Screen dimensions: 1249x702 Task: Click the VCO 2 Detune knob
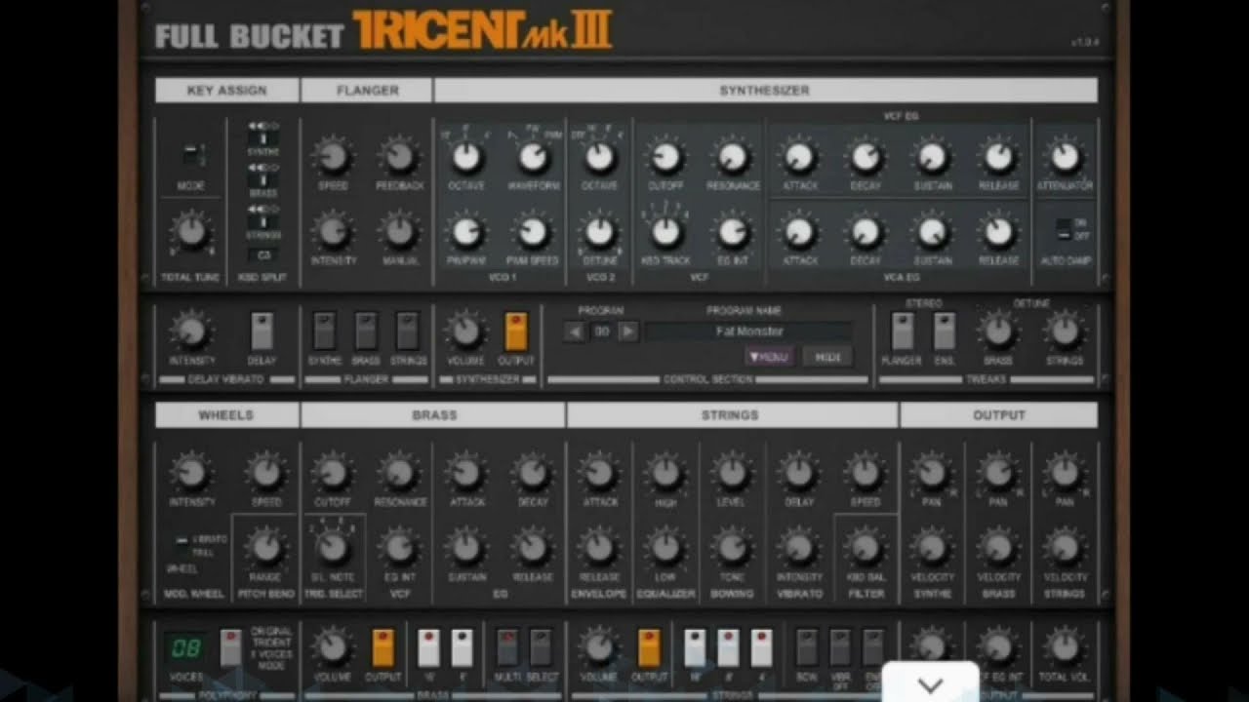coord(599,231)
